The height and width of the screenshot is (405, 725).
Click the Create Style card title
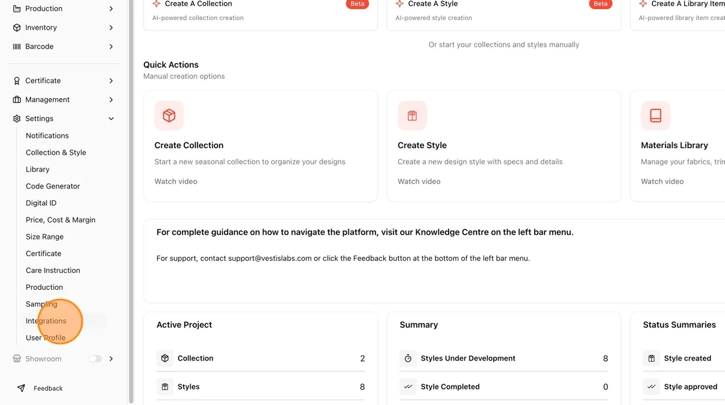422,145
